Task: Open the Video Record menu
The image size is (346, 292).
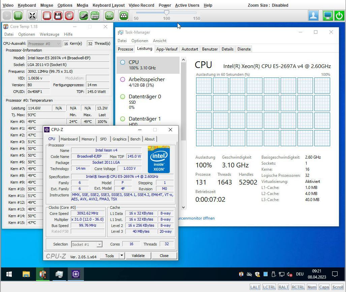Action: pyautogui.click(x=141, y=5)
